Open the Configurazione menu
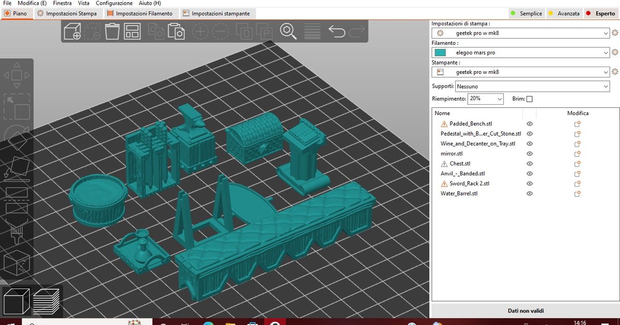Viewport: 620px width, 325px height. point(114,3)
